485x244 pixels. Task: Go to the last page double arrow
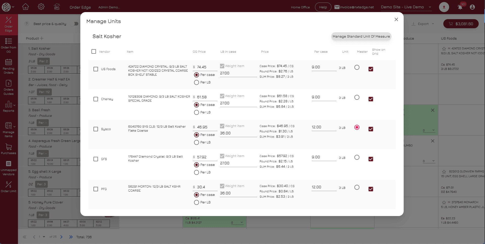[x=71, y=237]
